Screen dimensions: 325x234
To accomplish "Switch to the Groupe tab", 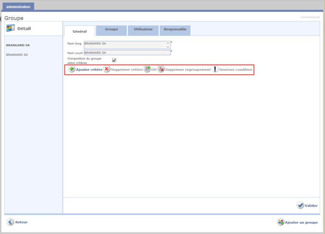I will [x=111, y=29].
